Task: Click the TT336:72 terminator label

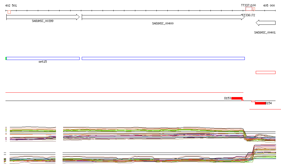Action: 249,15
